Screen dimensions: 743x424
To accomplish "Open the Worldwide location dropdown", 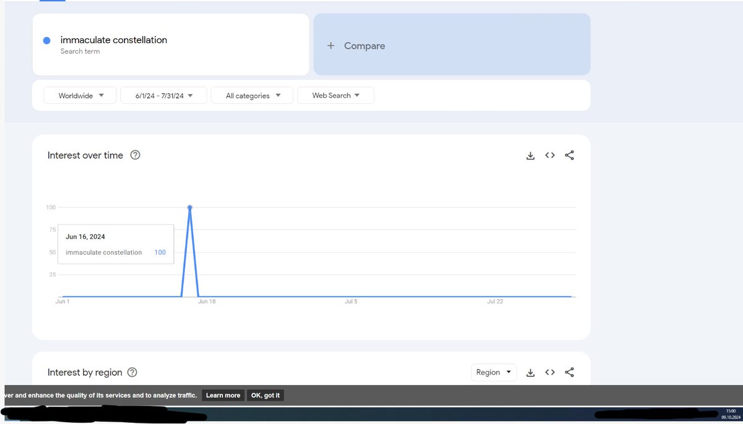I will click(80, 96).
